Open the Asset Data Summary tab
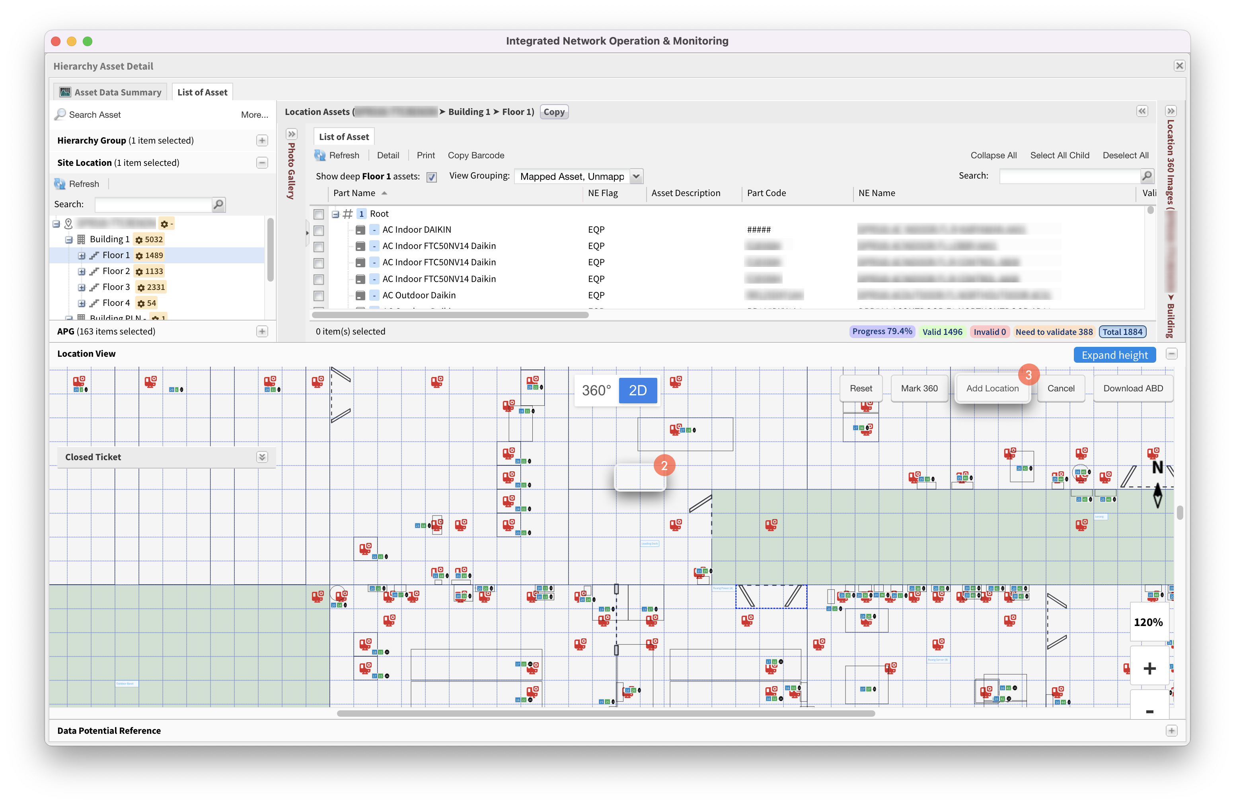This screenshot has height=805, width=1235. point(110,92)
